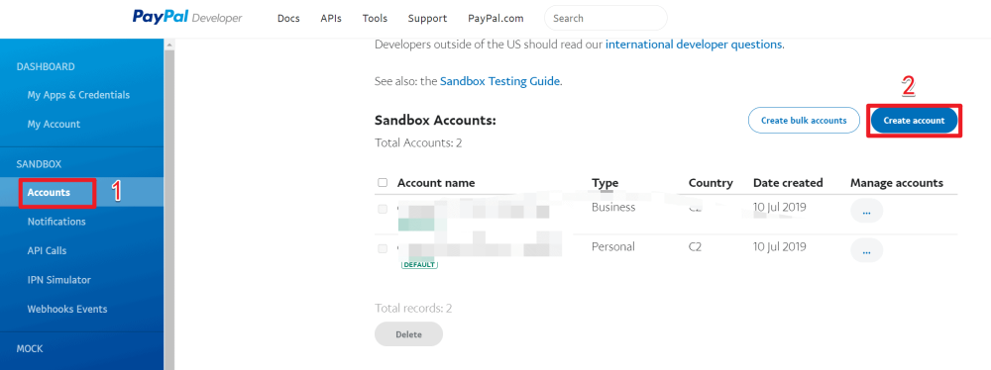This screenshot has height=370, width=991.
Task: Click the Country column header
Action: click(711, 183)
